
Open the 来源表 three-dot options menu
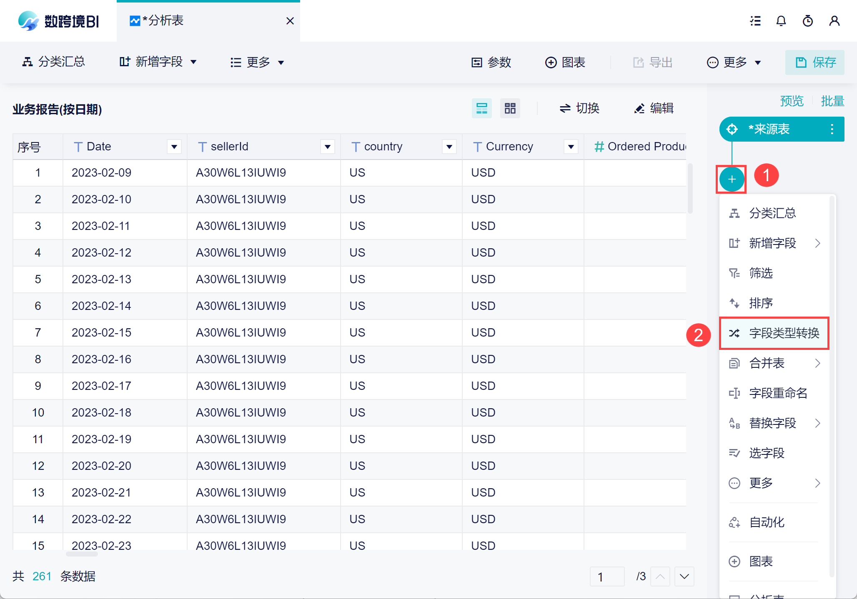click(832, 129)
